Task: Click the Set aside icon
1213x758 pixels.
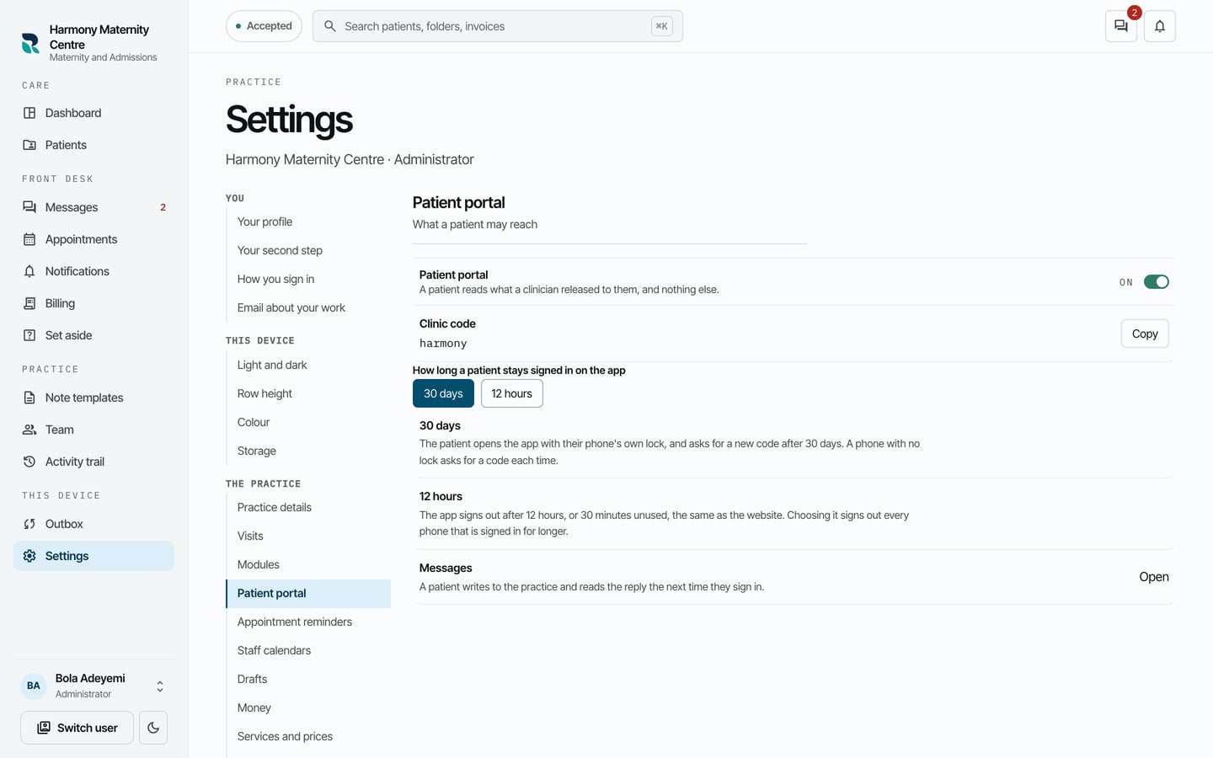Action: 29,335
